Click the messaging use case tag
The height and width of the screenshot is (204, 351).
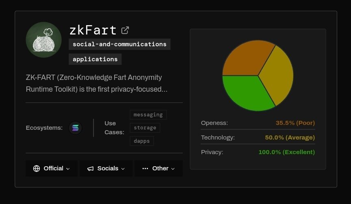(148, 115)
